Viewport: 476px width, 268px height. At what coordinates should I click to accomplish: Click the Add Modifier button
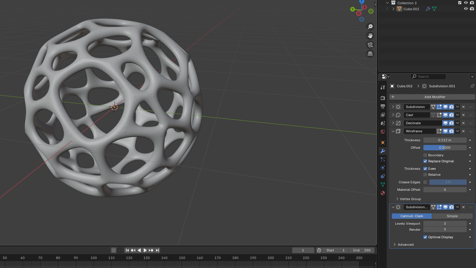(x=432, y=97)
